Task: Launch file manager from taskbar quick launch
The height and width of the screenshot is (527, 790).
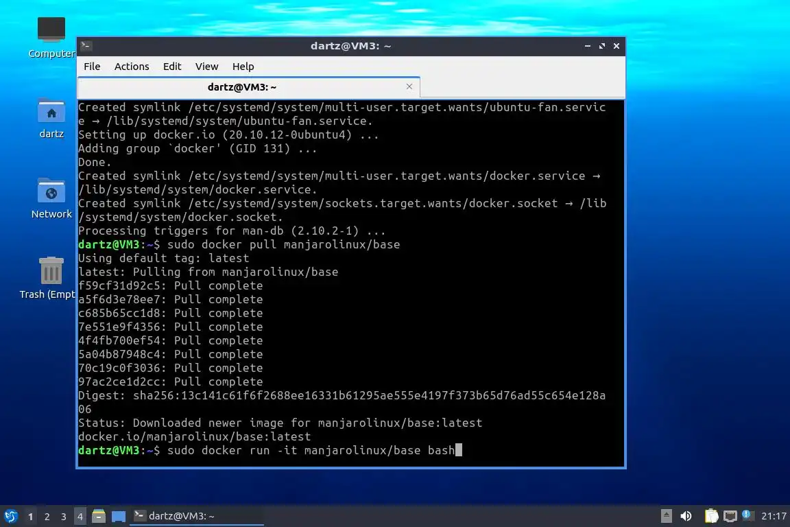Action: 99,516
